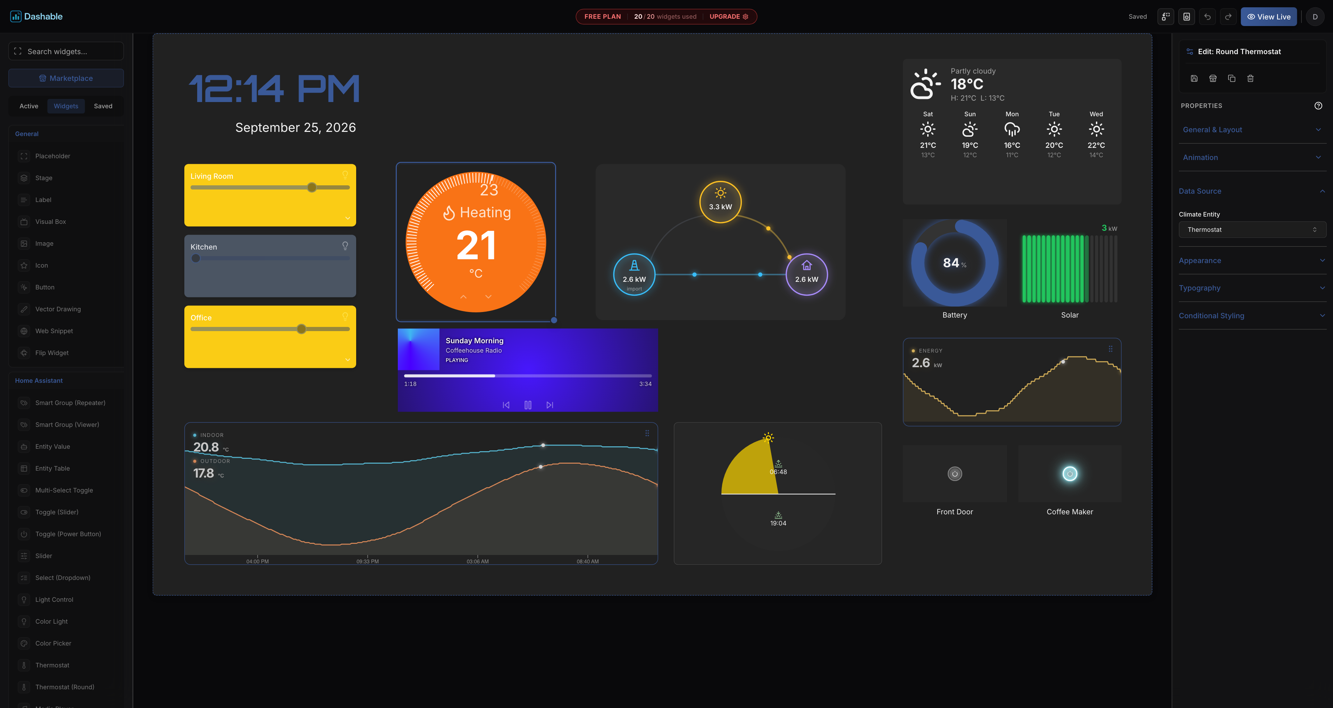Click the speaker-shaped icon in the top bar

[x=1187, y=17]
